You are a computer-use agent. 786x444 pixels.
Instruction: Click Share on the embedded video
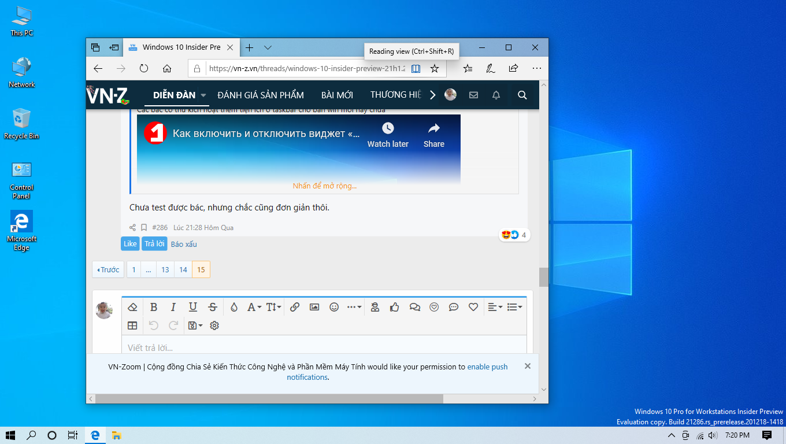434,135
